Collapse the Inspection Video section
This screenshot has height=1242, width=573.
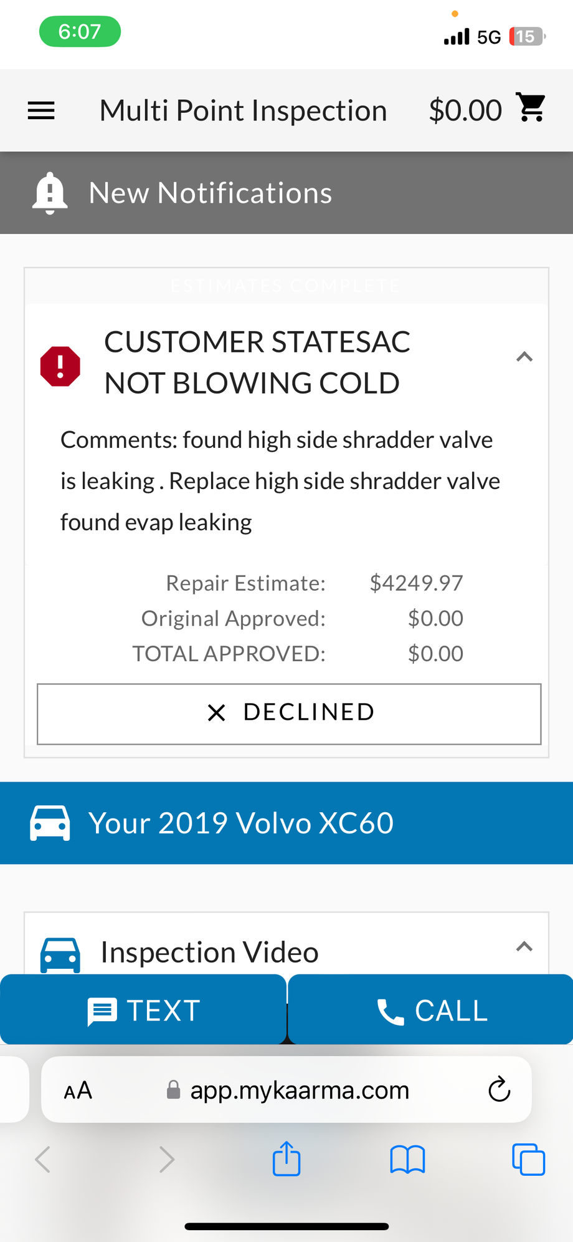(x=524, y=947)
